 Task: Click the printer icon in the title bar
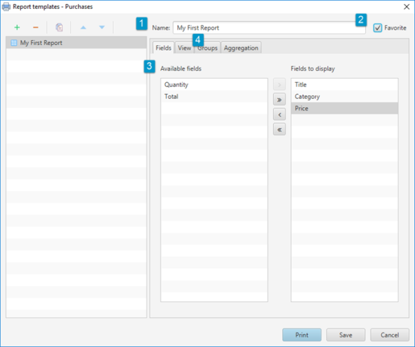click(x=6, y=7)
